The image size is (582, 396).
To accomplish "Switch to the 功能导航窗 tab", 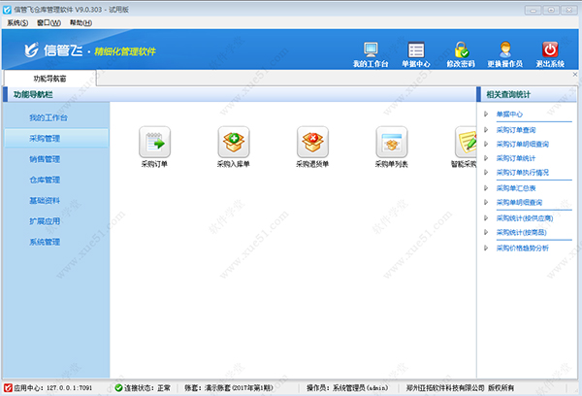I will [x=51, y=77].
